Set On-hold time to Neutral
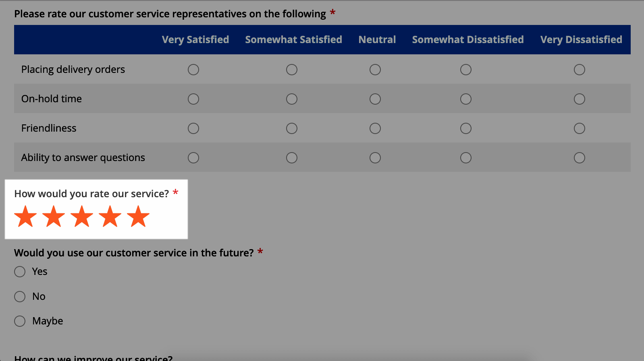The image size is (644, 361). coord(375,99)
